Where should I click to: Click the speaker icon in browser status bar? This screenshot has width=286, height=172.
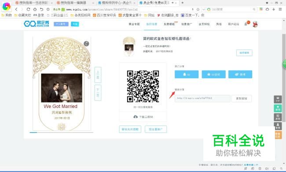(267, 168)
